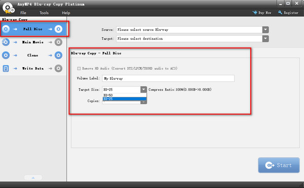
Task: Click the grey target disc icon beside Main Movie
Action: (58, 42)
